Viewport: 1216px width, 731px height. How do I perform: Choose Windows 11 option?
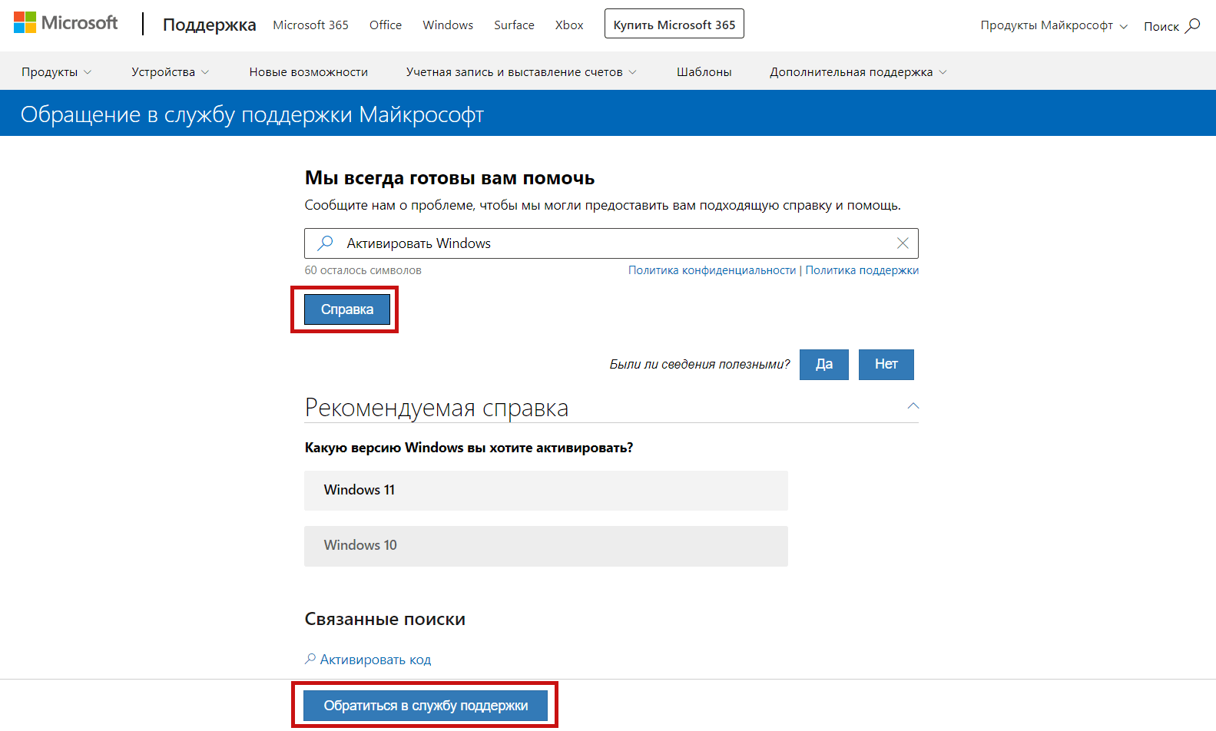(x=546, y=491)
